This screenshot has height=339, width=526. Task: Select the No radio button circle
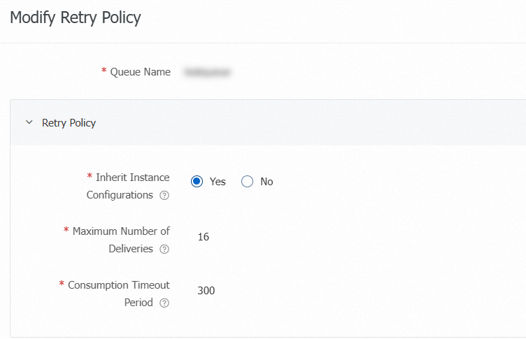coord(247,182)
